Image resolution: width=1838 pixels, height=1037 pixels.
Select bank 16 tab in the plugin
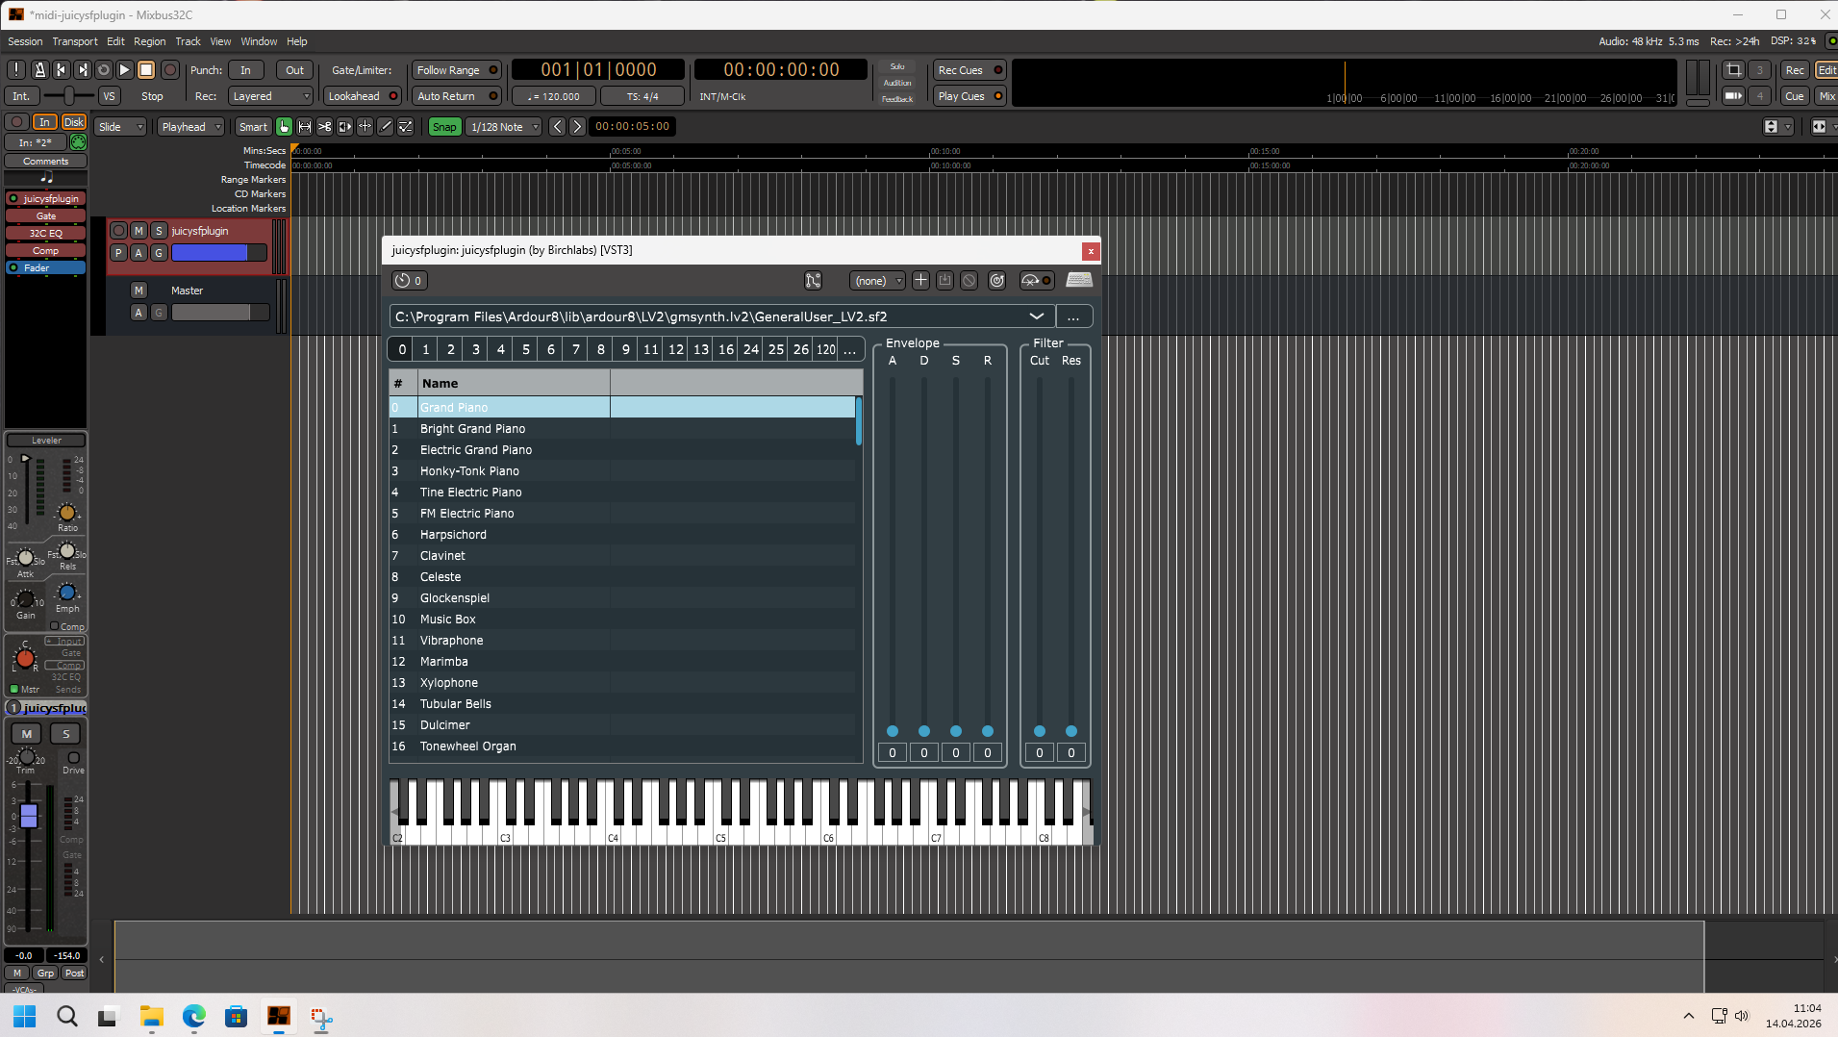725,349
